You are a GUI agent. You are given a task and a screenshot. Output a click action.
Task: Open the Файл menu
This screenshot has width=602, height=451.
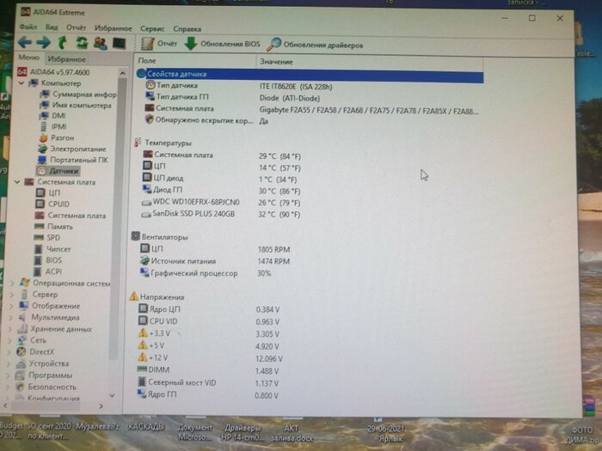pos(28,27)
